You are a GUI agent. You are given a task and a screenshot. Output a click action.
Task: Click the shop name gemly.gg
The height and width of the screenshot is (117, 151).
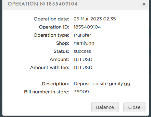click(84, 43)
